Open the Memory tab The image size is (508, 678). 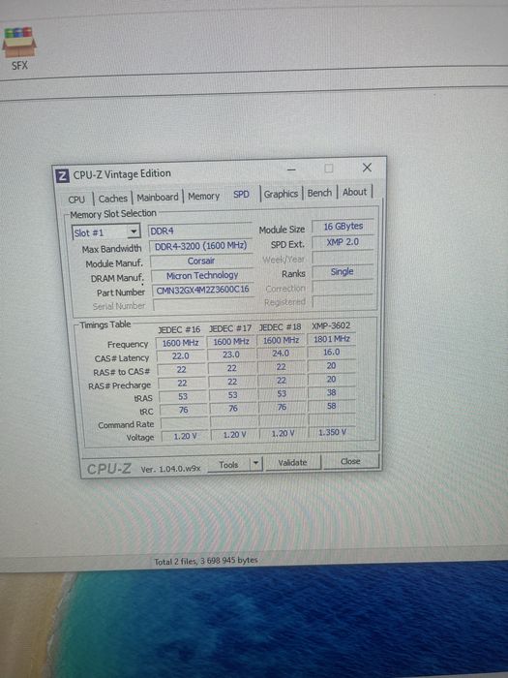[x=203, y=196]
